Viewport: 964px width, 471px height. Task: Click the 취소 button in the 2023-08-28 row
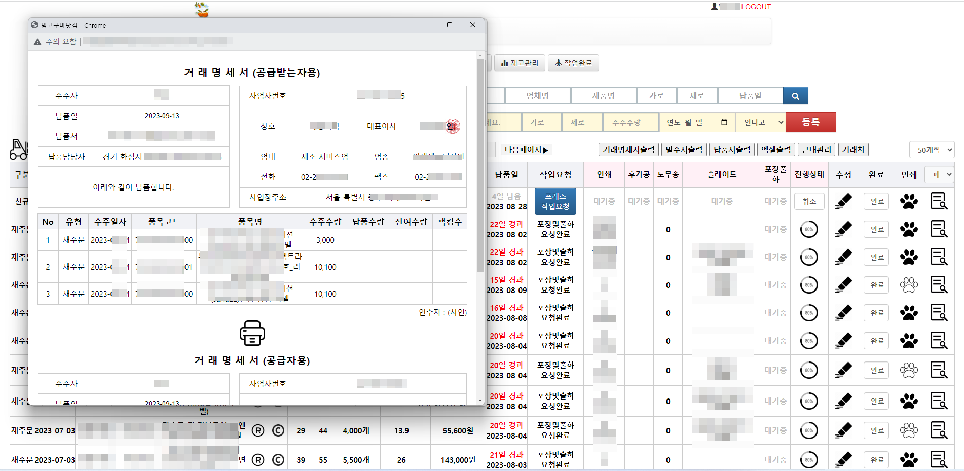[x=809, y=201]
